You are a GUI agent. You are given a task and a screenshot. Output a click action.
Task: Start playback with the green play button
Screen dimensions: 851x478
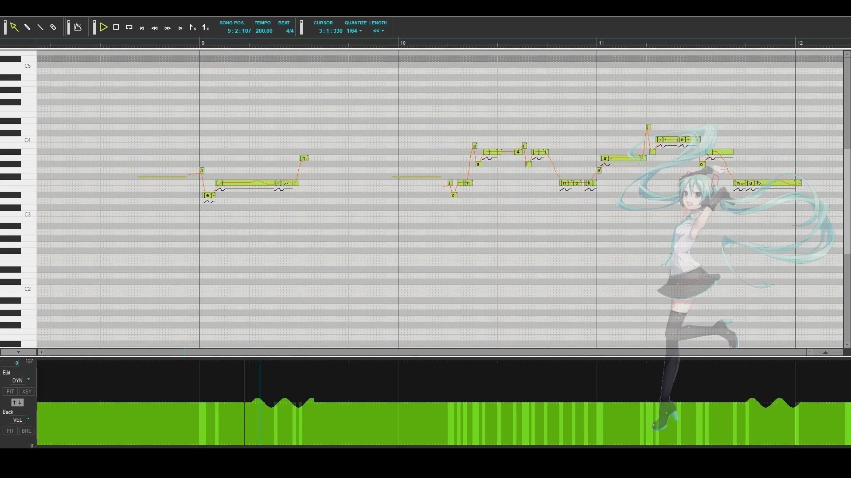pos(104,27)
